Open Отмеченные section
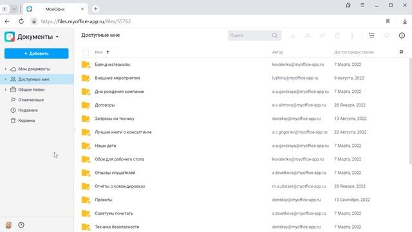 pyautogui.click(x=31, y=100)
